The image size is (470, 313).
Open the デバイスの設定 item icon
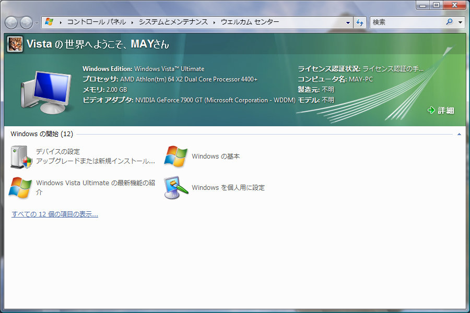coord(21,156)
